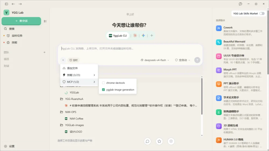Toggle the sidebar panel icon
Viewport: 269px width, 151px height.
[6, 4]
